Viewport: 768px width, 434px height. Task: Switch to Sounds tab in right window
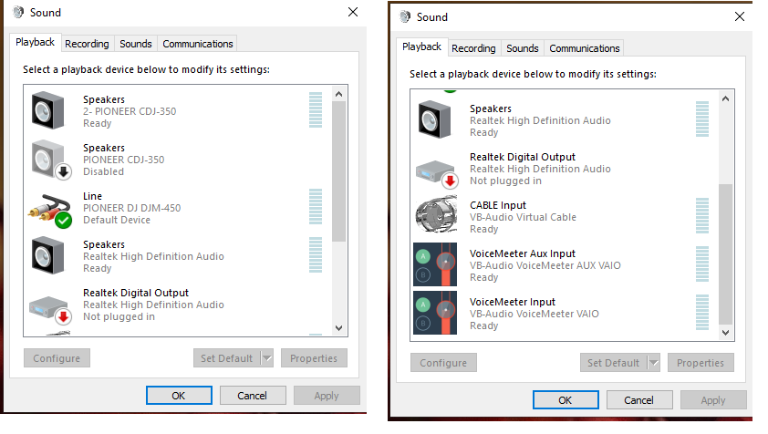click(x=523, y=48)
